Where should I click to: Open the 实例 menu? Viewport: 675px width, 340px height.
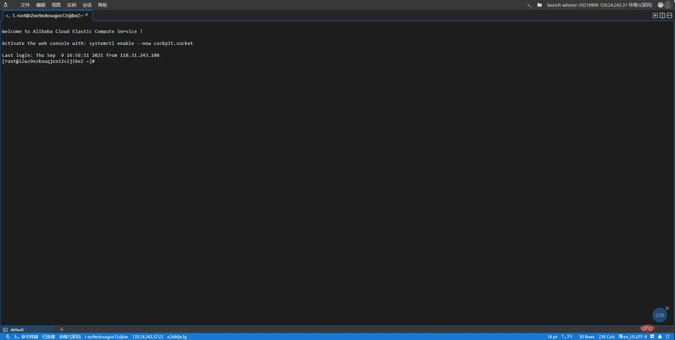point(72,5)
